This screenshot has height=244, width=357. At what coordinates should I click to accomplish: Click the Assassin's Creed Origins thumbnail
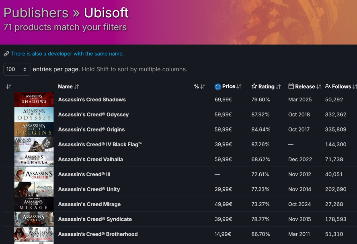[x=34, y=129]
